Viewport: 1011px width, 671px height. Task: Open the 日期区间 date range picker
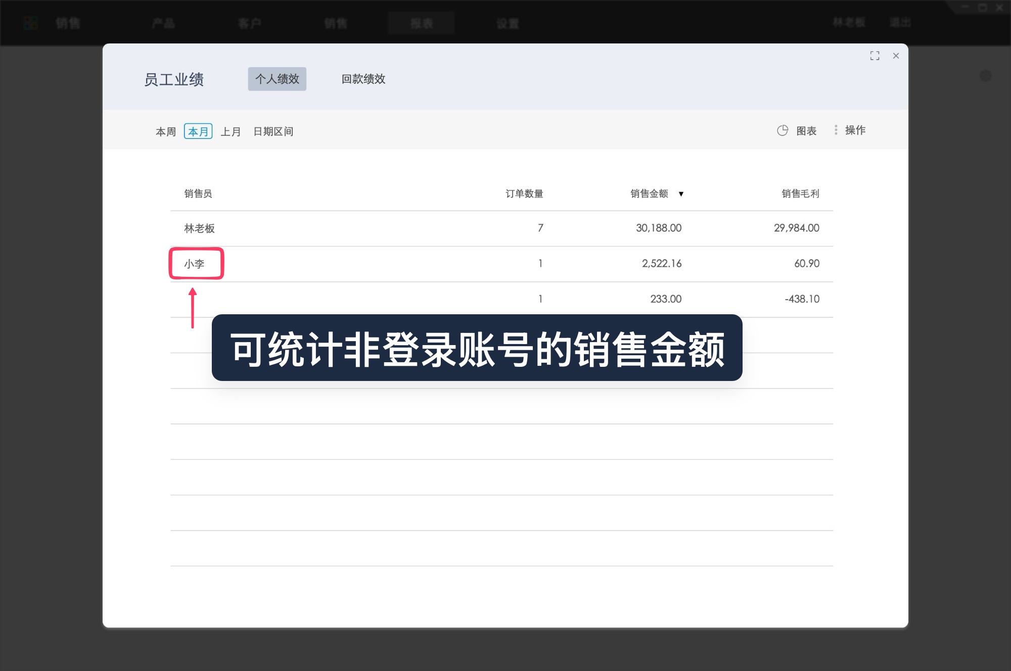(274, 131)
